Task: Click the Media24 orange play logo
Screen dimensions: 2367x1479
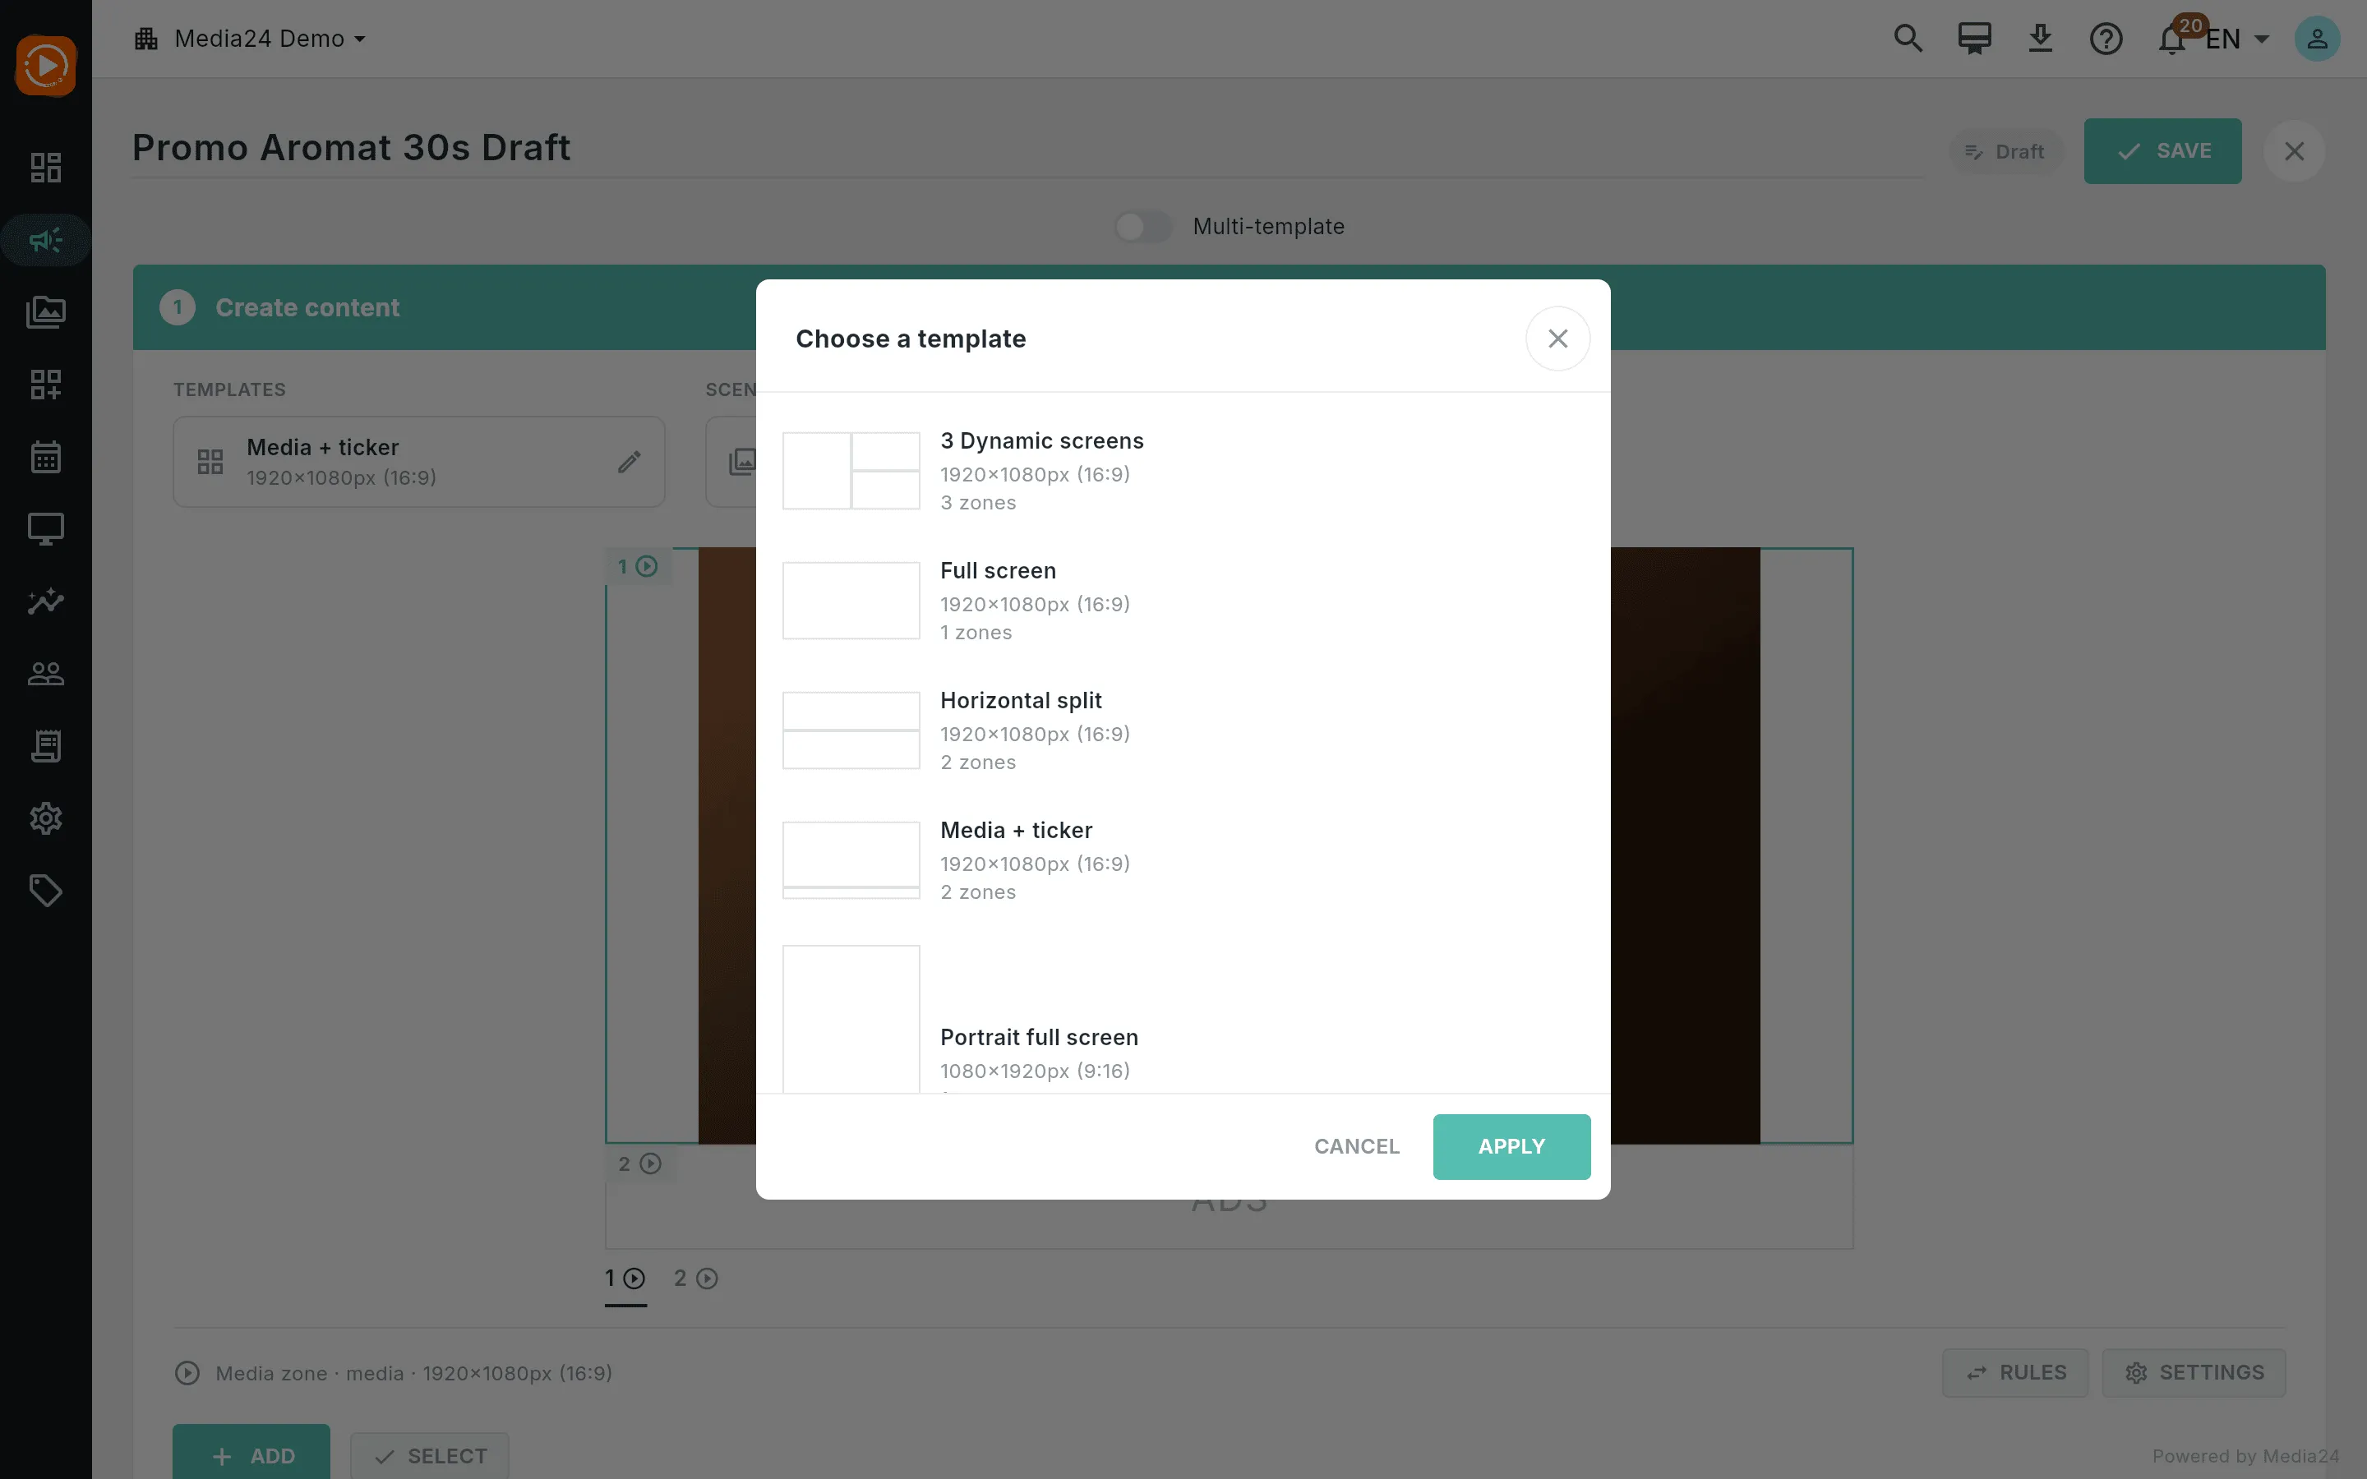Action: pos(46,66)
